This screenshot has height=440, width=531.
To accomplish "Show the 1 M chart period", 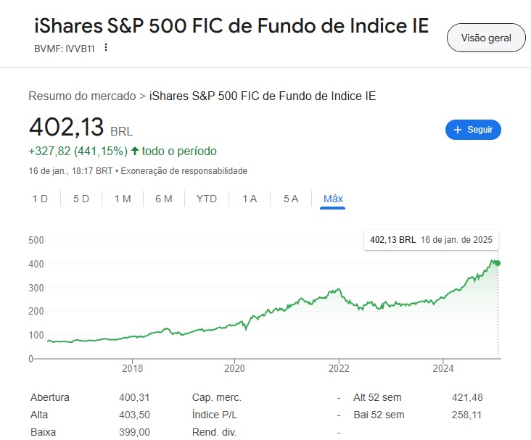I will pos(123,199).
